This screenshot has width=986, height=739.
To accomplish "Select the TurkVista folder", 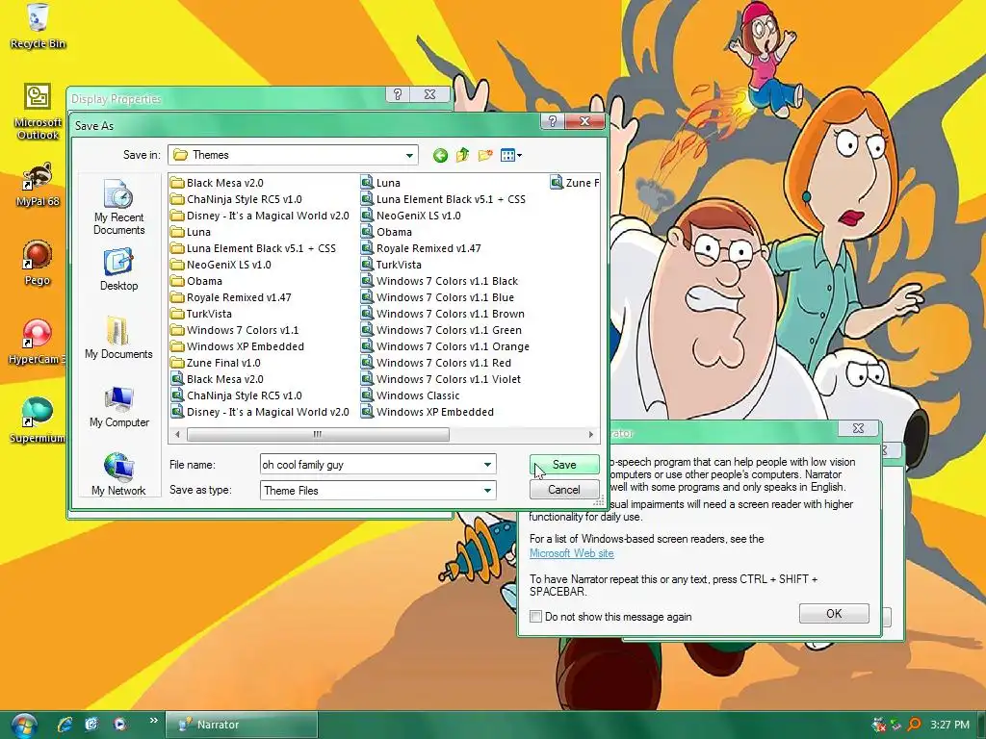I will (x=201, y=314).
